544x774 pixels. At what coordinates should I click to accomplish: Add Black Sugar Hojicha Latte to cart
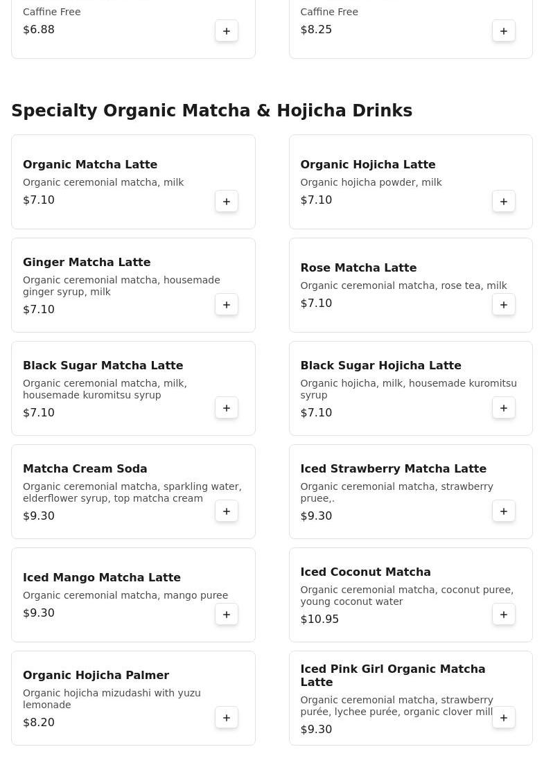click(x=504, y=408)
